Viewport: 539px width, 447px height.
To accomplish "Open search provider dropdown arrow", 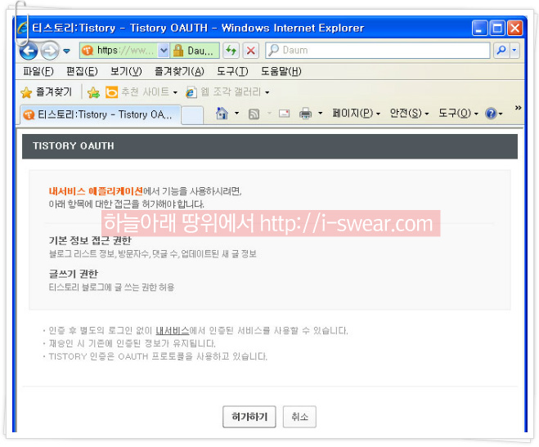I will click(514, 51).
